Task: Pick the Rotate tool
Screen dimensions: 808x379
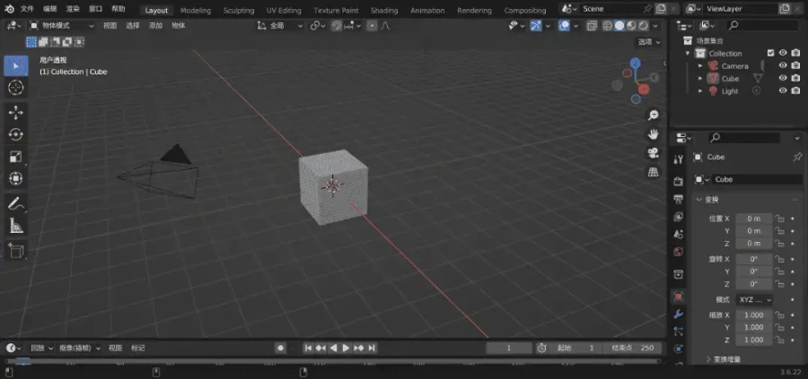Action: tap(15, 134)
